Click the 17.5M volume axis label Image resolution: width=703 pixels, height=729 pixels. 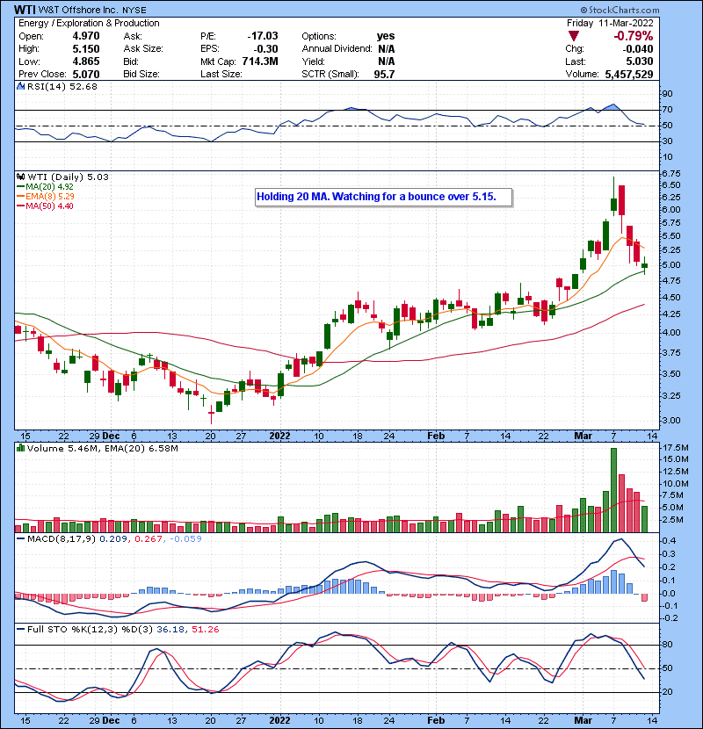[676, 448]
